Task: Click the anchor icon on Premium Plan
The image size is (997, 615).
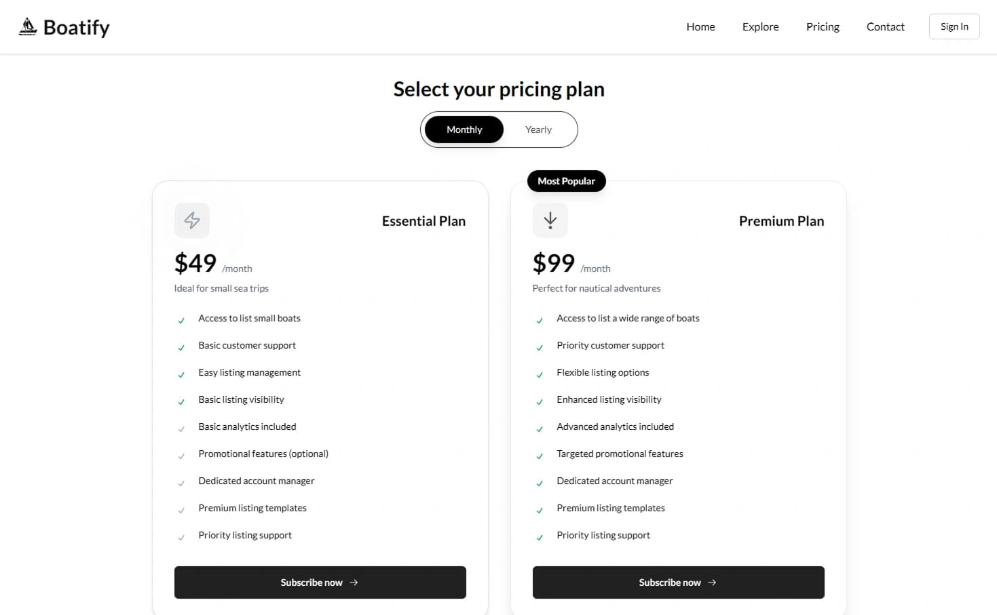Action: click(550, 220)
